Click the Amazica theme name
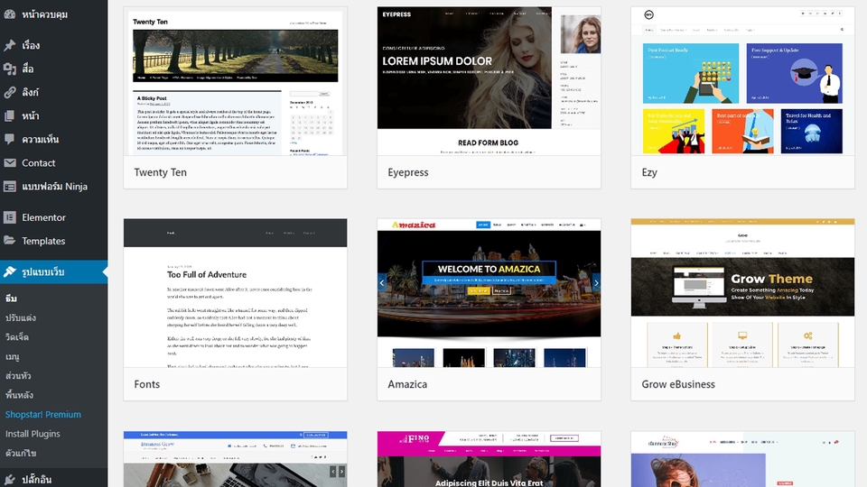 (407, 384)
